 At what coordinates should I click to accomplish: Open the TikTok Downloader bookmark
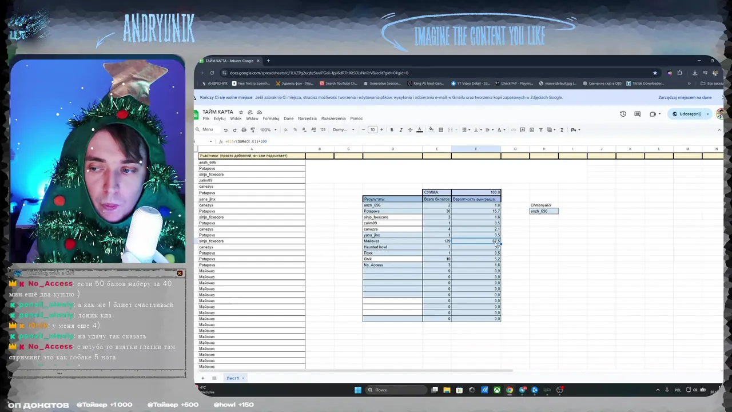tap(645, 84)
